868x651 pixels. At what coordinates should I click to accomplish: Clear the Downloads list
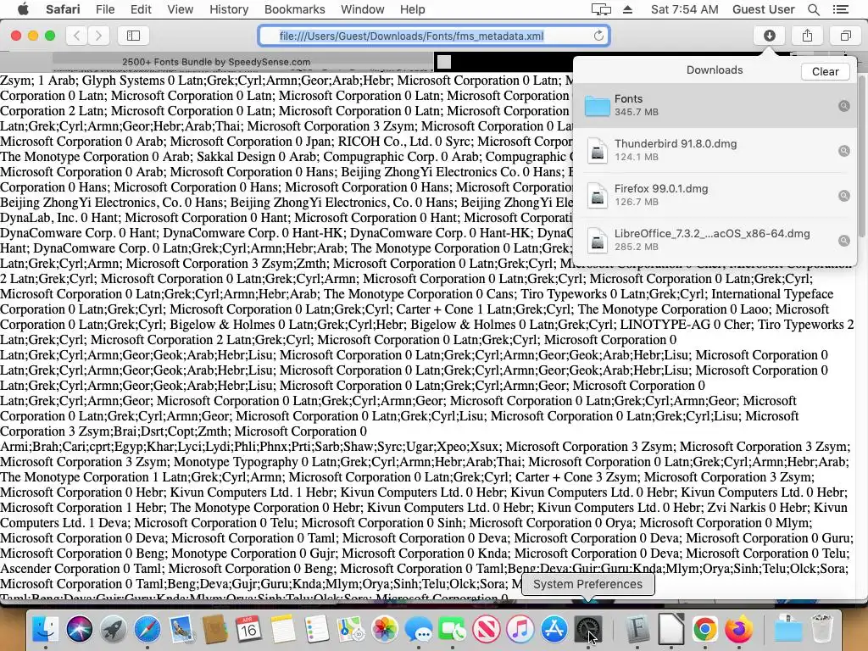pos(825,71)
